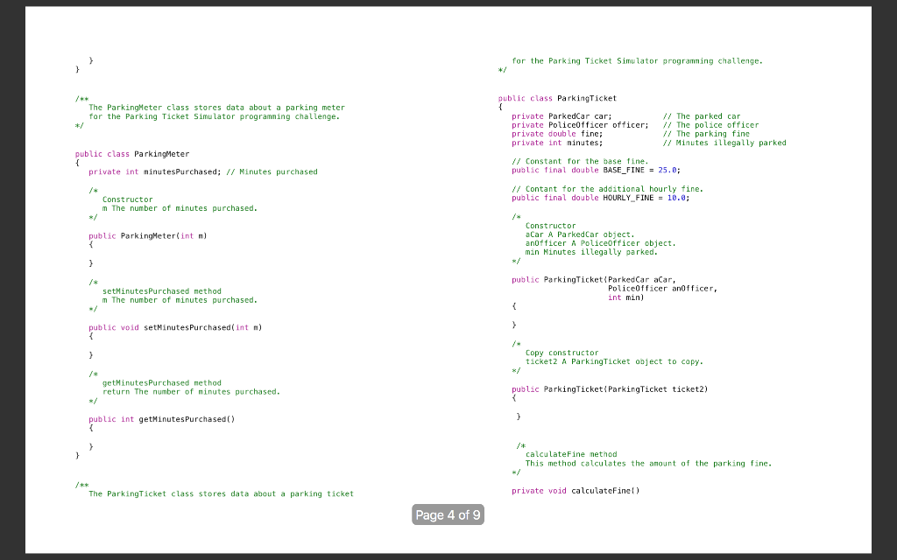Click 'public ParkingTicket(ParkedCar aCar,' line

pyautogui.click(x=594, y=279)
